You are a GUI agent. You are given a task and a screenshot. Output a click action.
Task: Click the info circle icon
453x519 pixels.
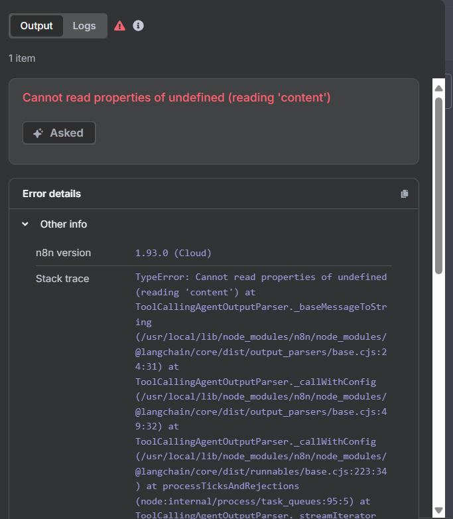139,25
